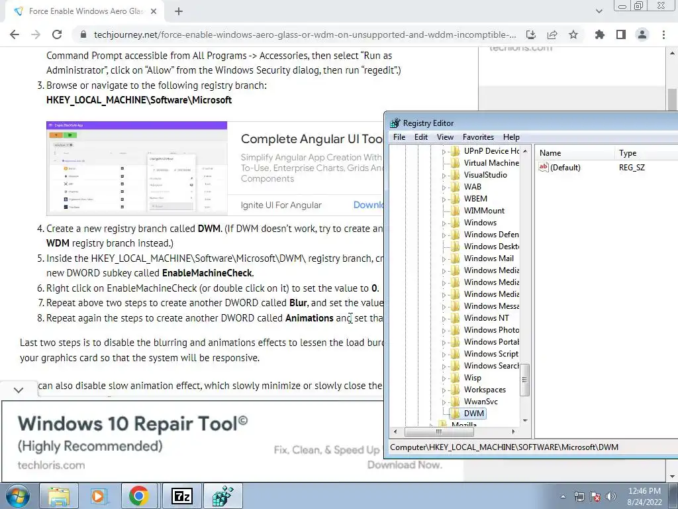Expand the WAB registry key

[444, 188]
